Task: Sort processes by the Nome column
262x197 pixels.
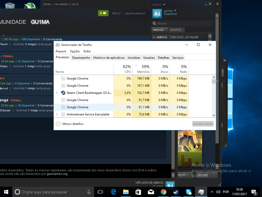Action: (x=84, y=69)
